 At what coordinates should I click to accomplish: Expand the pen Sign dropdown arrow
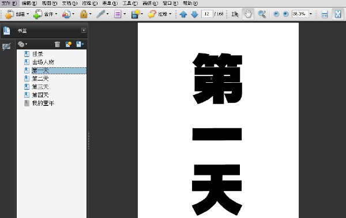tap(107, 14)
